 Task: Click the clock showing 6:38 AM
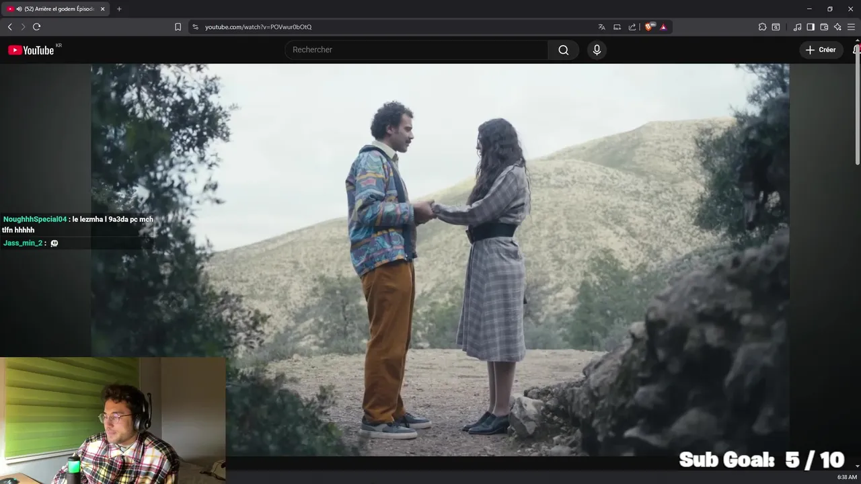coord(847,477)
